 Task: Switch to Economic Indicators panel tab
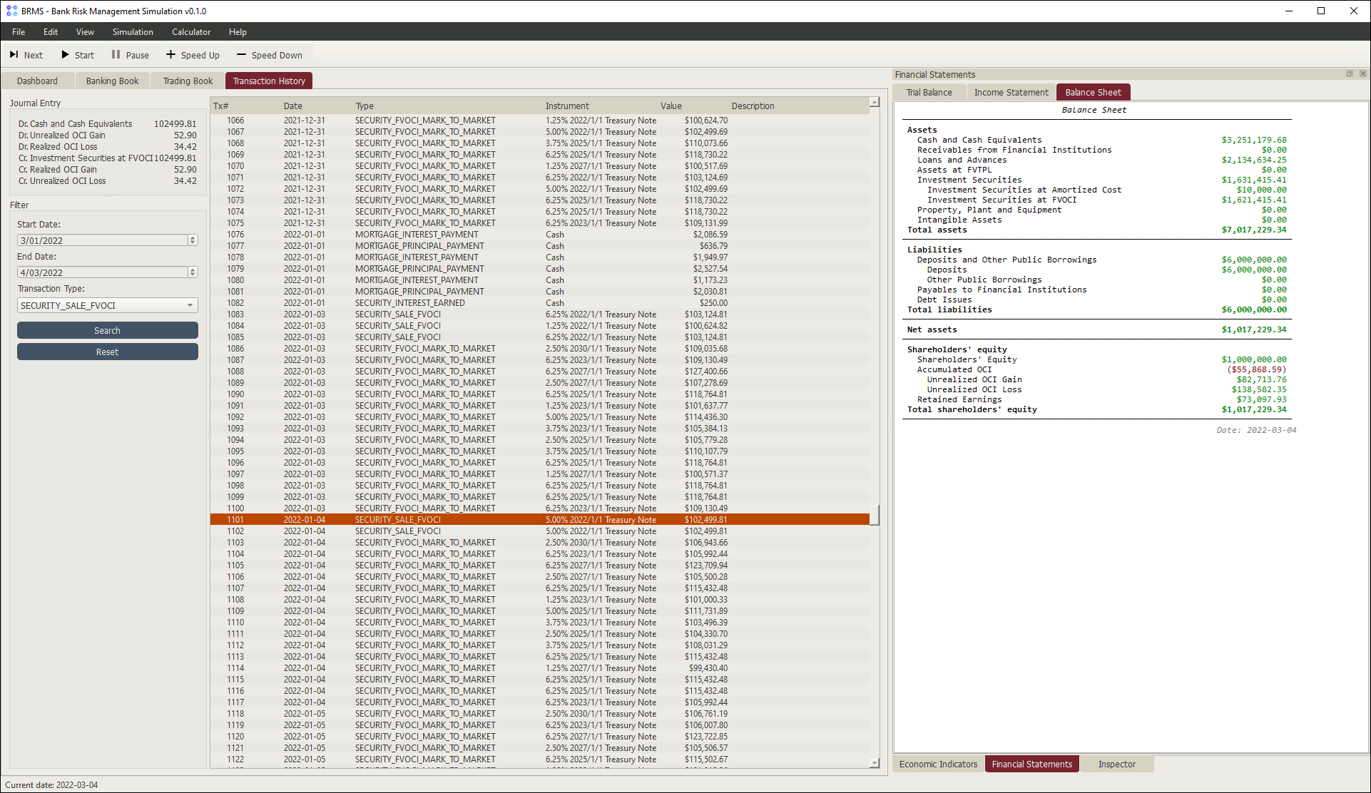(x=938, y=764)
